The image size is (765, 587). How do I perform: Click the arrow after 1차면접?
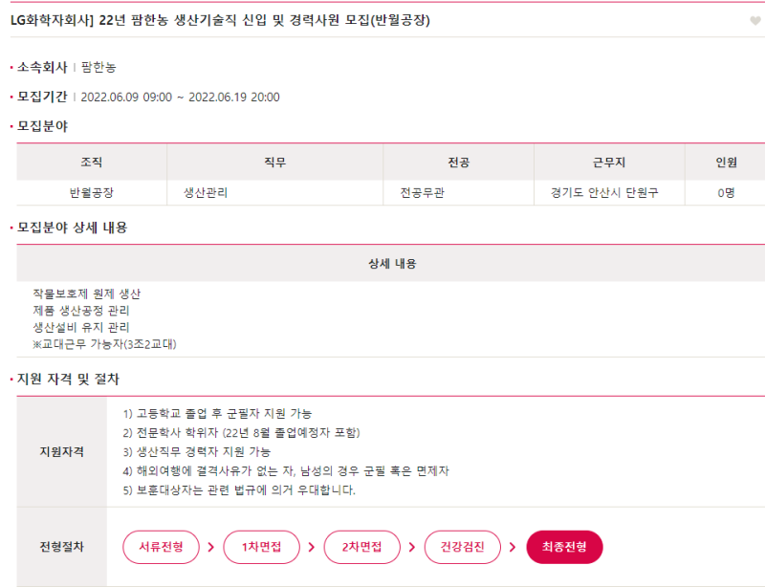[310, 547]
